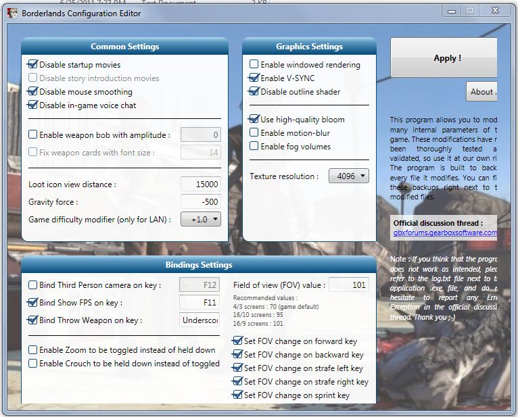The height and width of the screenshot is (417, 518).
Task: Toggle Enable V-SYNC checkbox
Action: (x=254, y=78)
